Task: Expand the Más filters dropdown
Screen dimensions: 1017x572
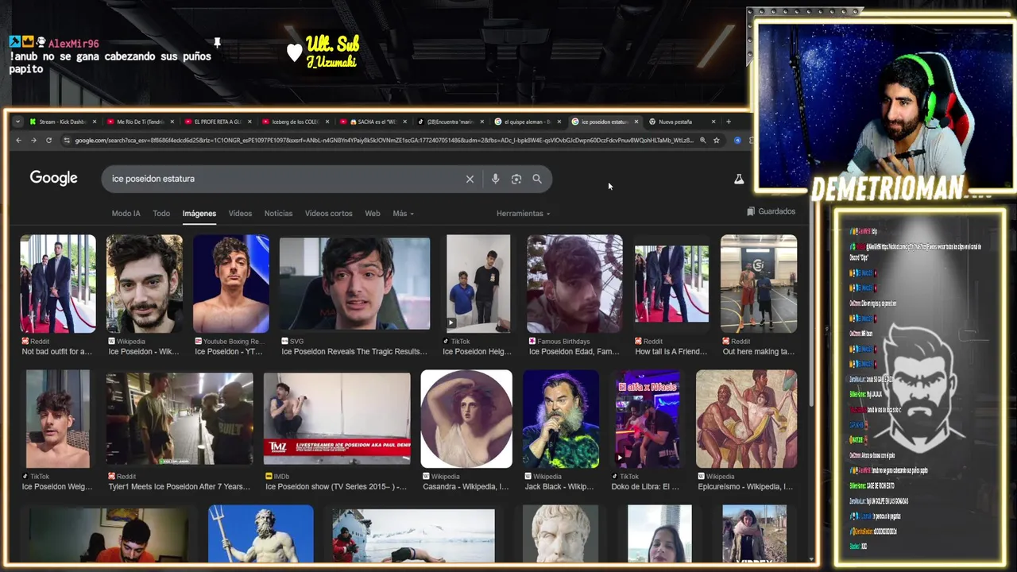Action: pyautogui.click(x=403, y=213)
